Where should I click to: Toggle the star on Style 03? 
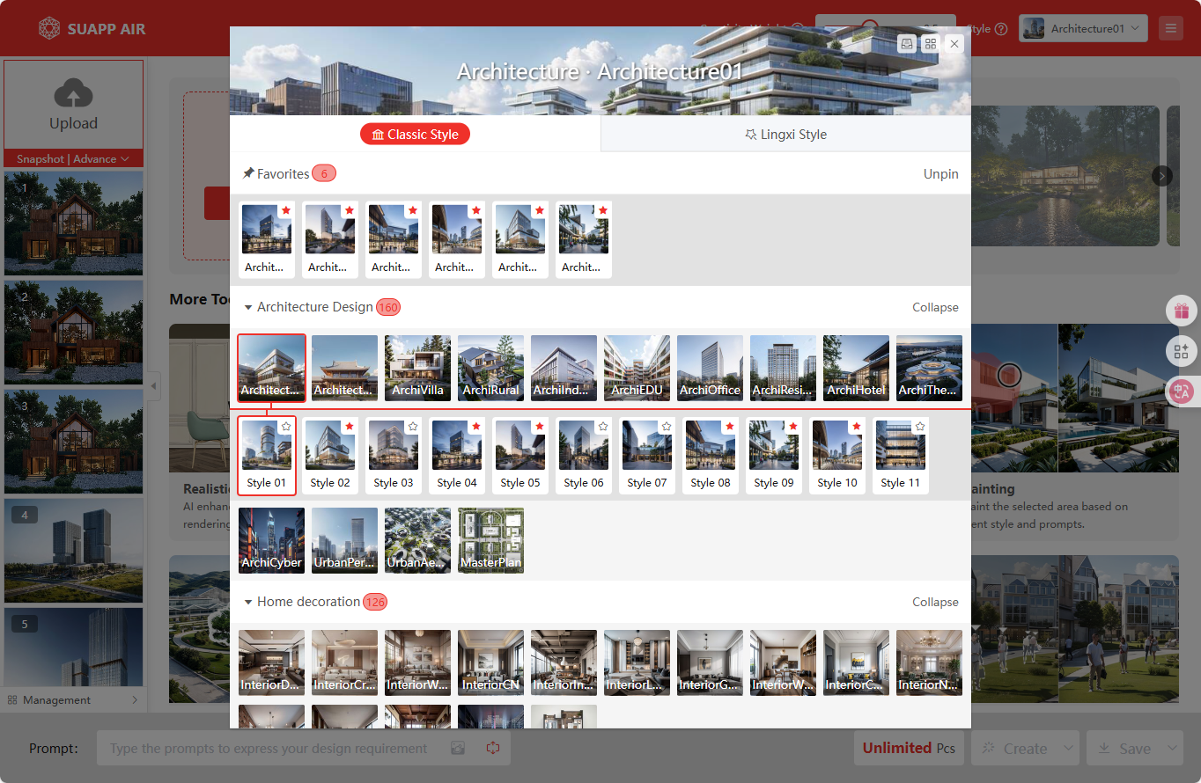[x=412, y=427]
